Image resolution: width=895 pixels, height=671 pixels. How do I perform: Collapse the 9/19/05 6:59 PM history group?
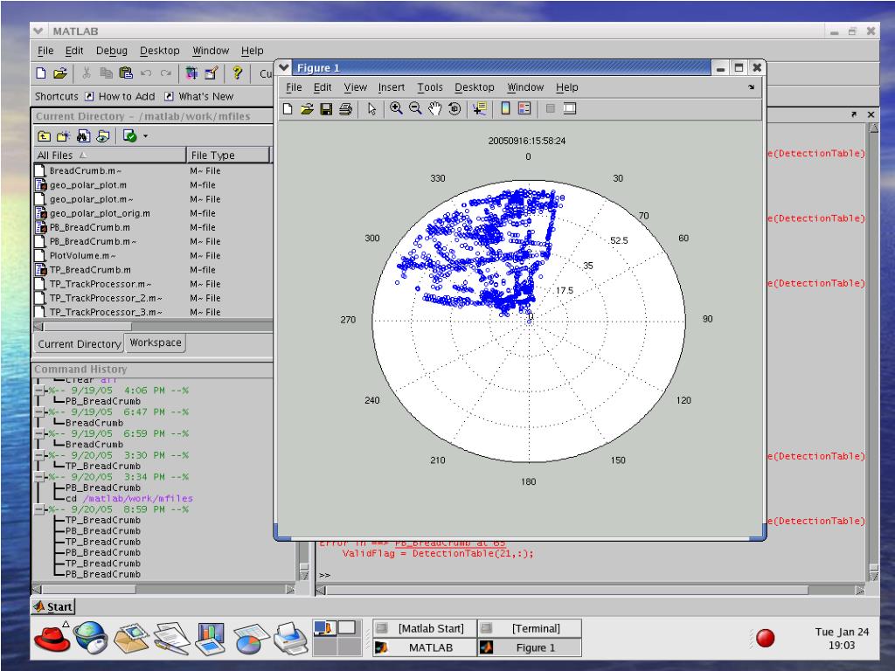[x=38, y=433]
